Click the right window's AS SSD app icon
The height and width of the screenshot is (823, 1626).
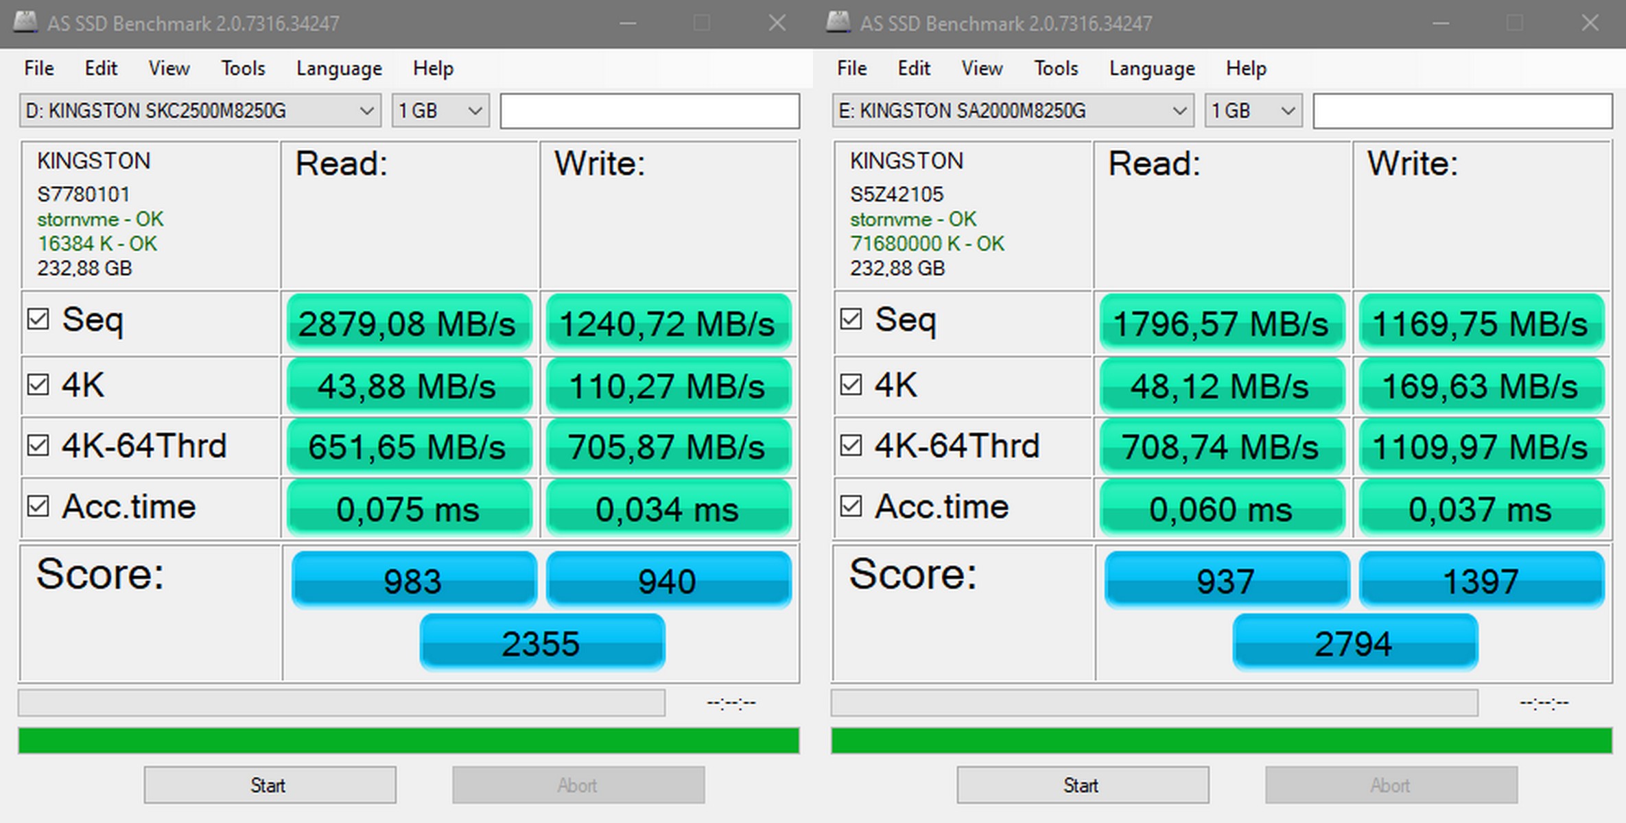[x=838, y=23]
